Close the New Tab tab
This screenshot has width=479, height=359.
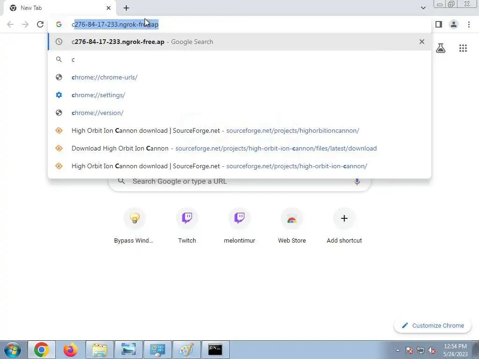[x=109, y=8]
